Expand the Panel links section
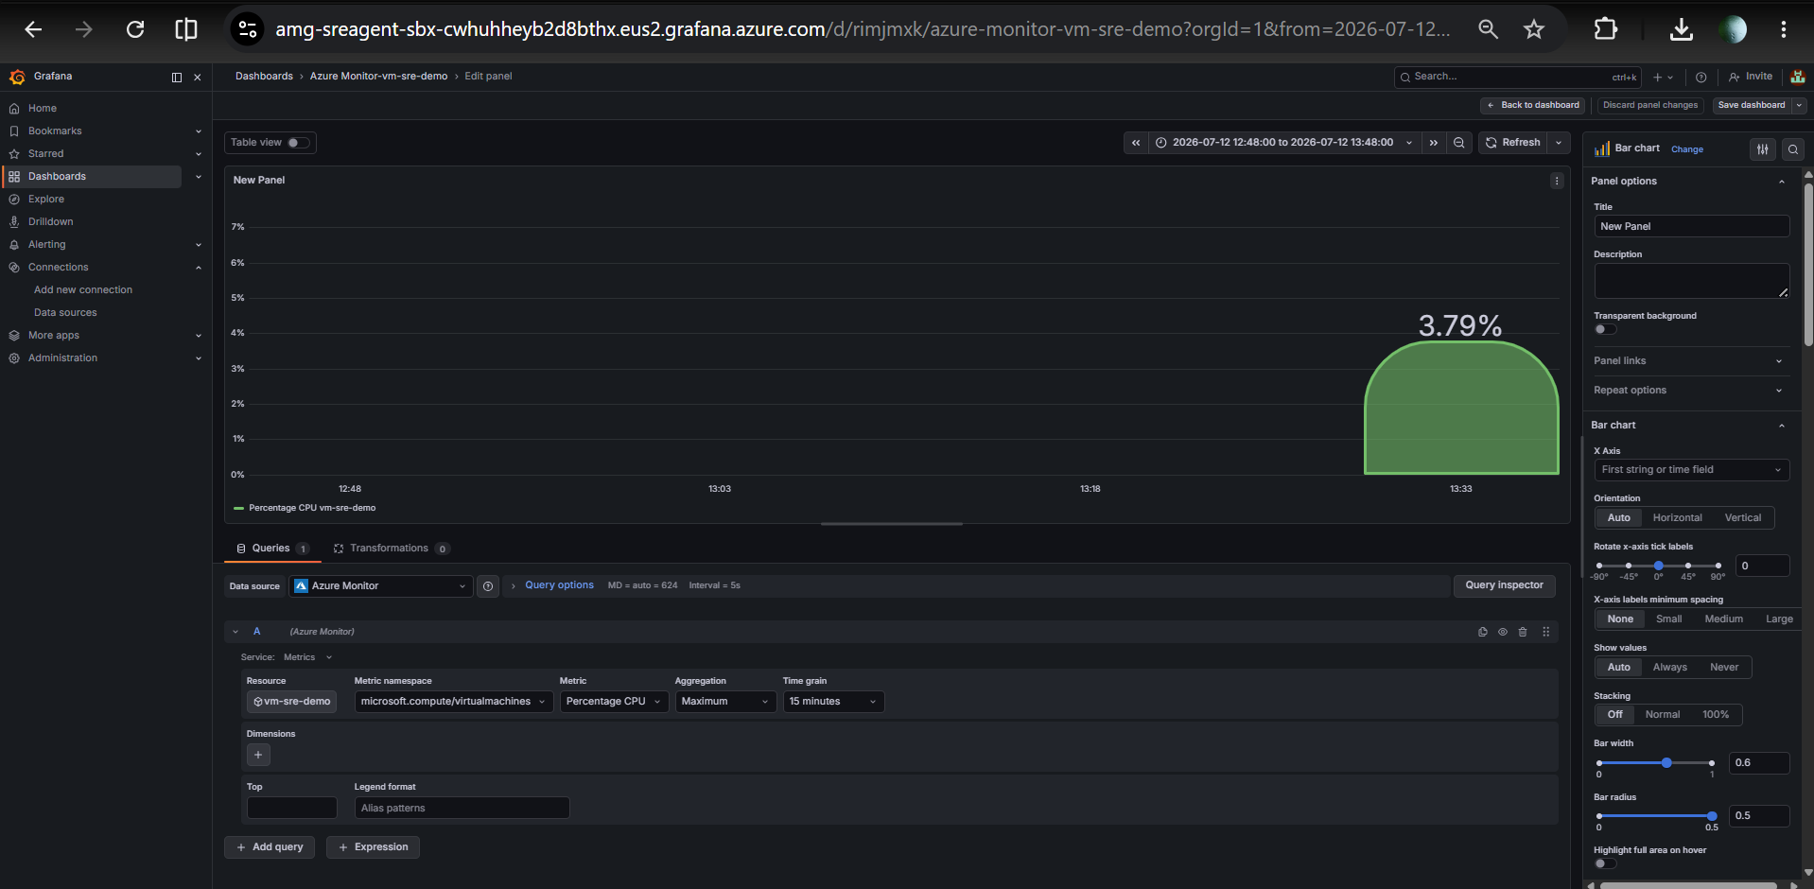Viewport: 1814px width, 889px height. click(x=1690, y=361)
